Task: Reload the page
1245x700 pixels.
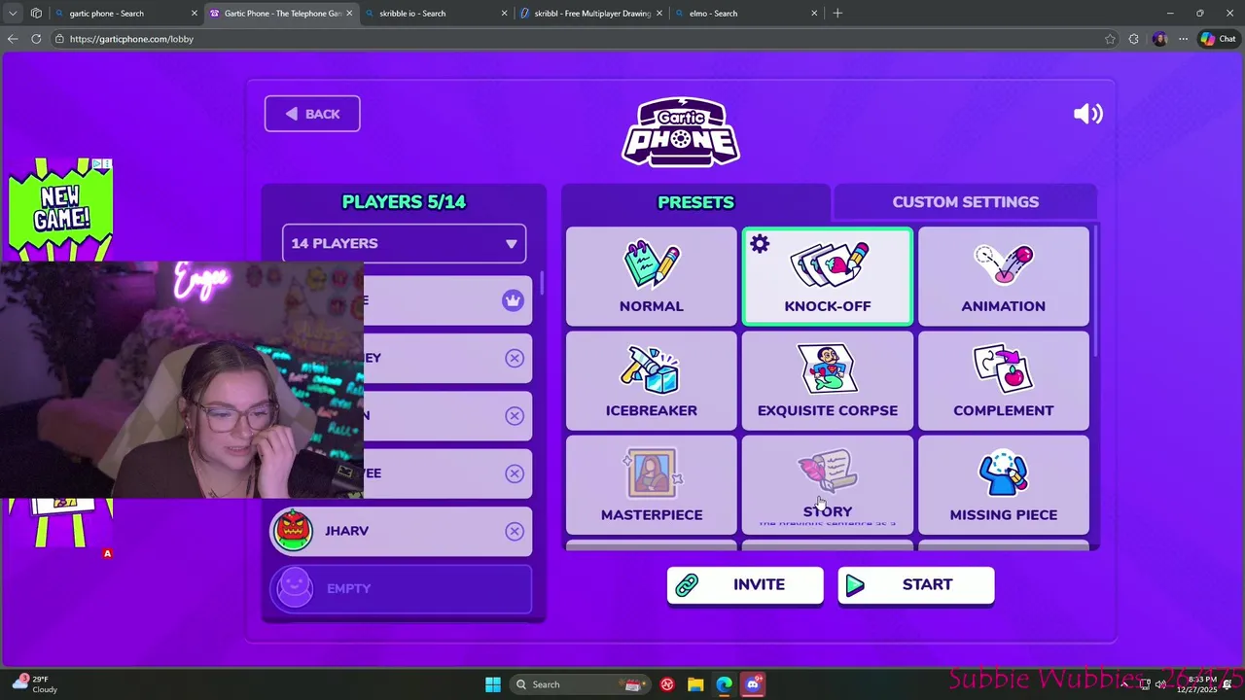Action: pos(36,39)
